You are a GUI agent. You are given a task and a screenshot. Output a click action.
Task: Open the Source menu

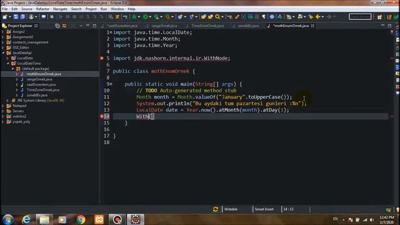click(x=27, y=9)
